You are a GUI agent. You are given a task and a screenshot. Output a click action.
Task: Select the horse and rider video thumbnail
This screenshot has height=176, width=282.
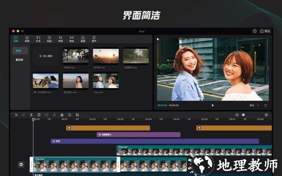click(46, 81)
